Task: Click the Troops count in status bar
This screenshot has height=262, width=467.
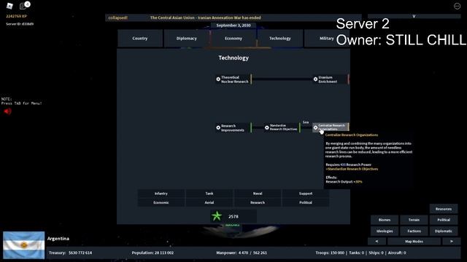Action: (330, 253)
